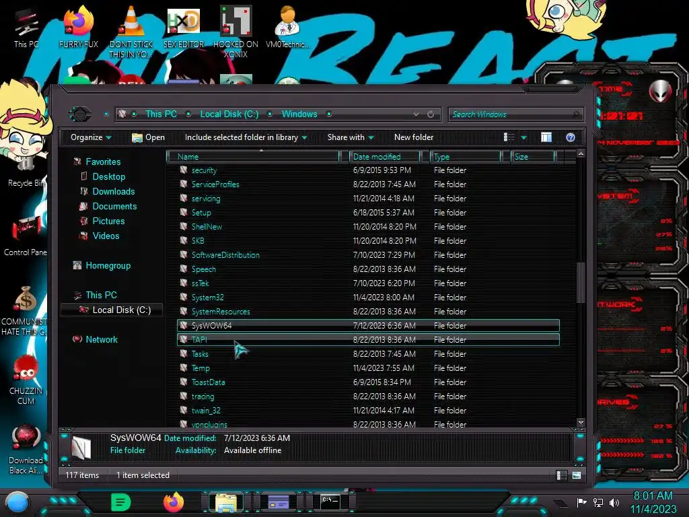Open the purple window app in taskbar
This screenshot has height=517, width=689.
coord(278,502)
